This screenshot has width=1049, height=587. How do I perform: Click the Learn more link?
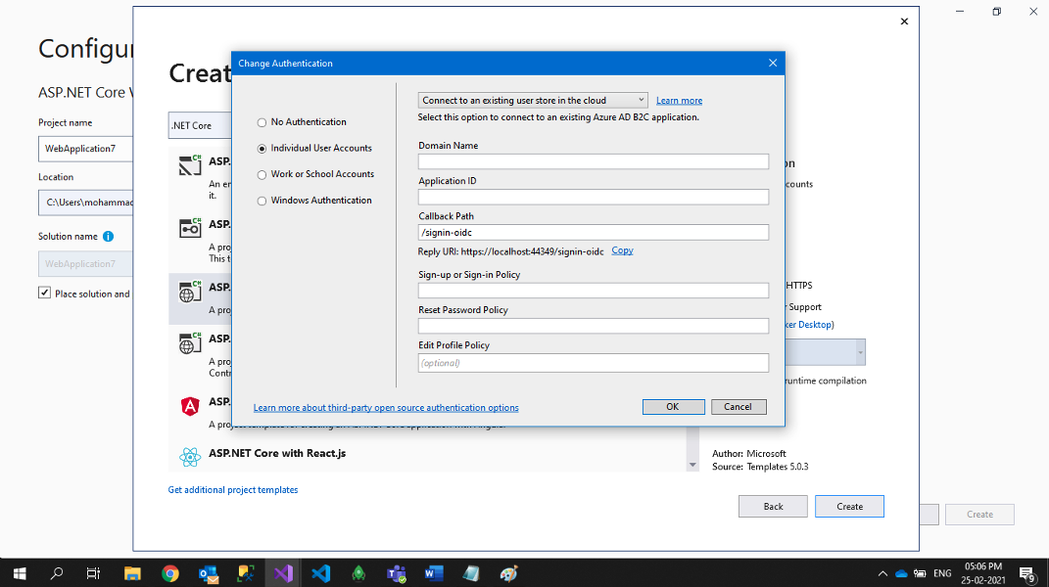point(679,101)
